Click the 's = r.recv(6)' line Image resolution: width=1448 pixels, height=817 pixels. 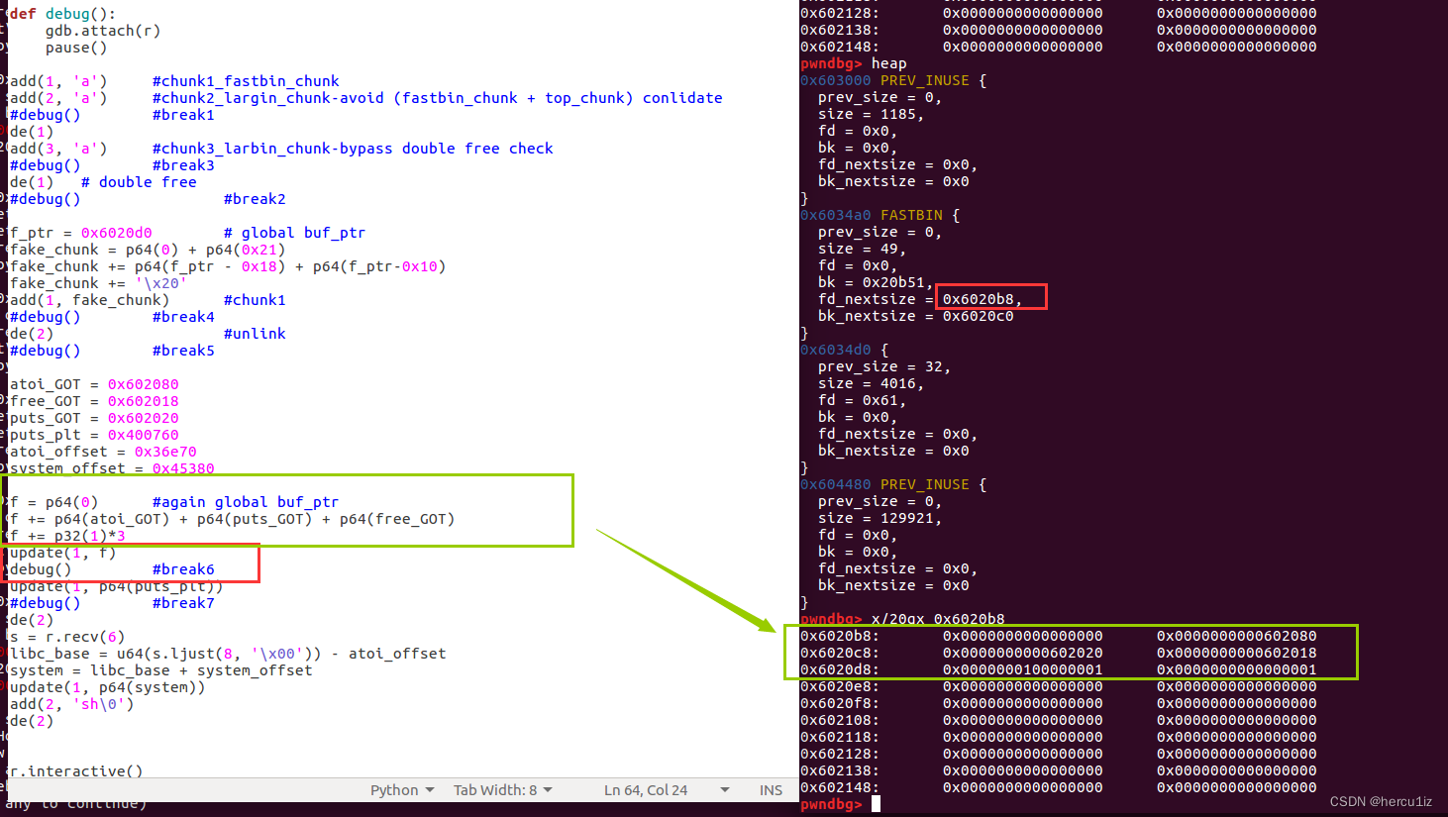click(x=67, y=637)
